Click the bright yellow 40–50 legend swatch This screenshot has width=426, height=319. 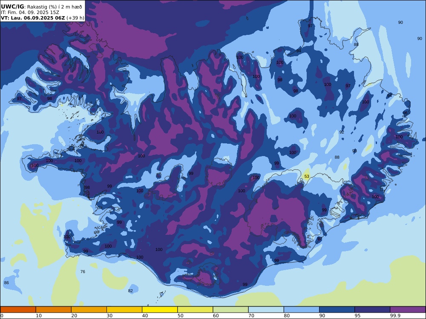[160, 310]
